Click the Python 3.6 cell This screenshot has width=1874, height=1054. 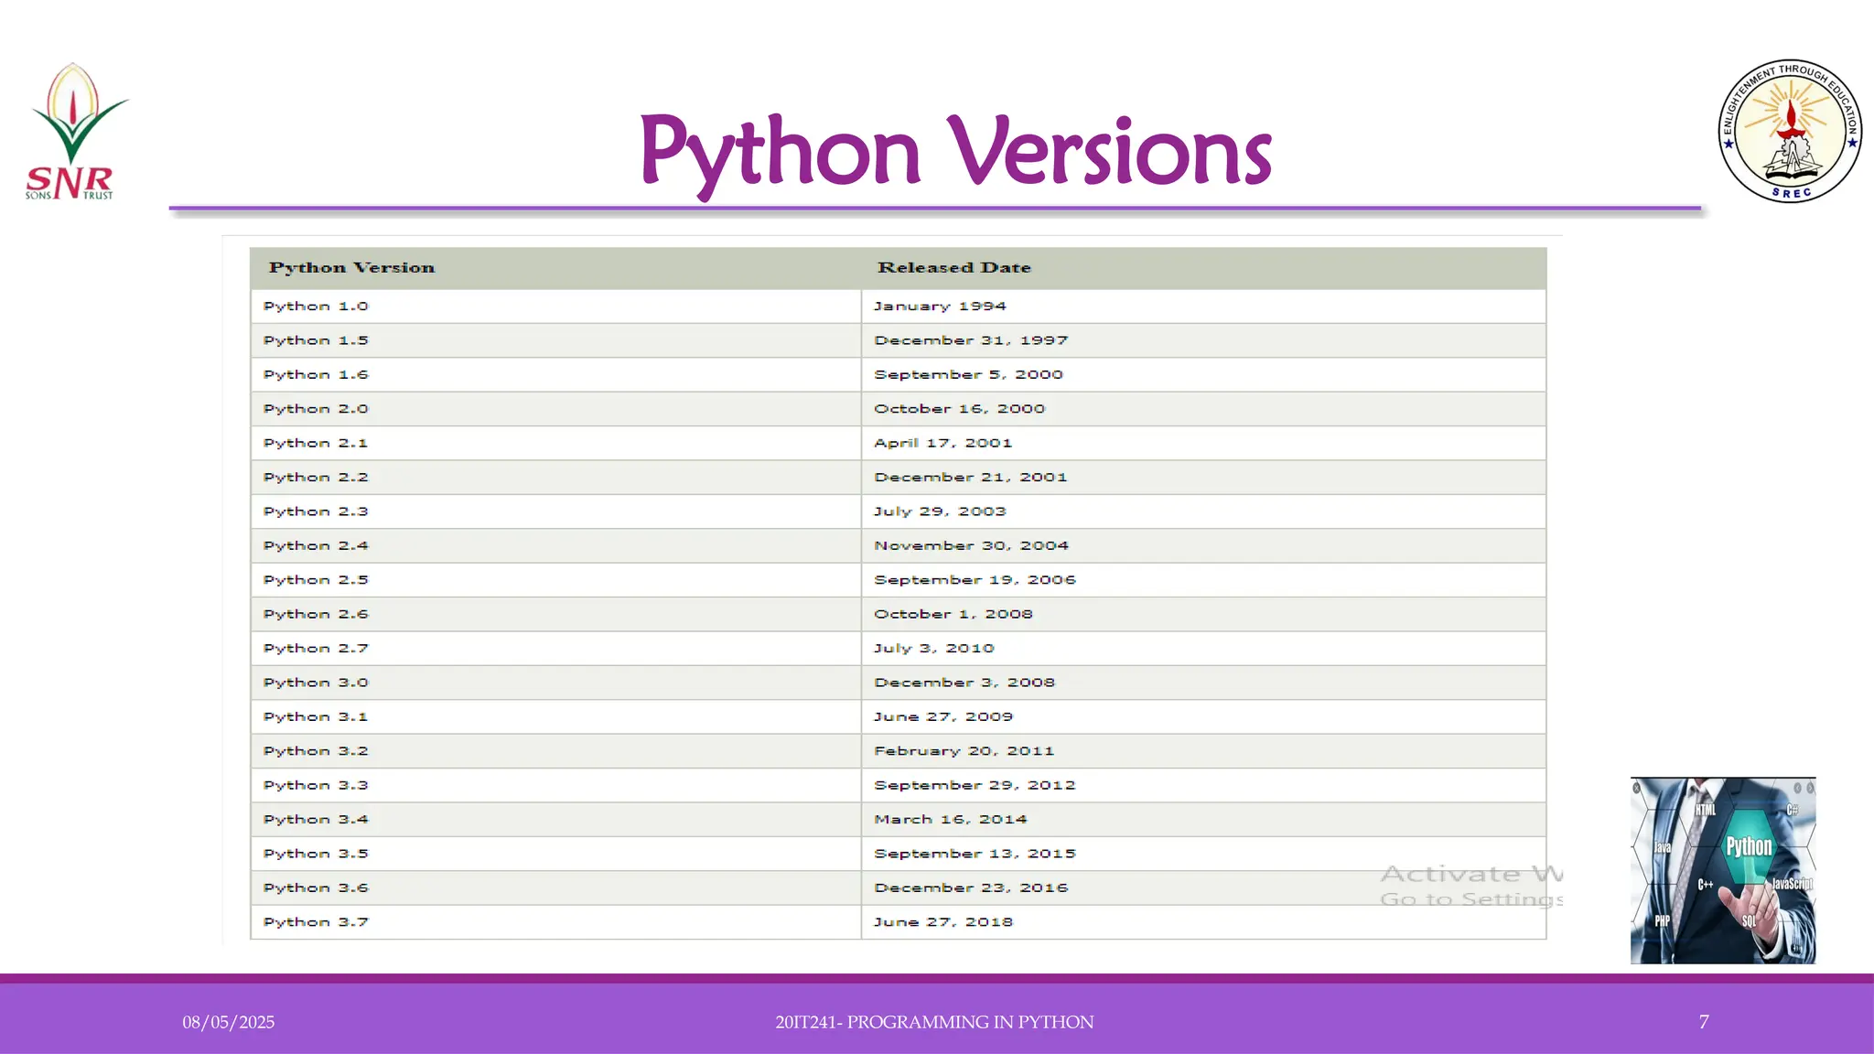555,887
